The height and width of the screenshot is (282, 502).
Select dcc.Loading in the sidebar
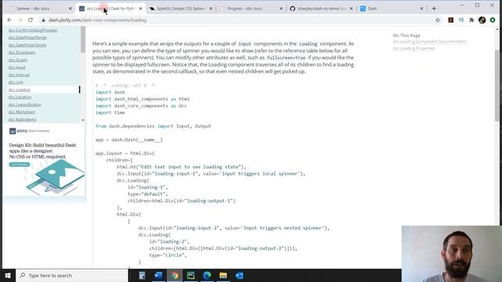[19, 89]
